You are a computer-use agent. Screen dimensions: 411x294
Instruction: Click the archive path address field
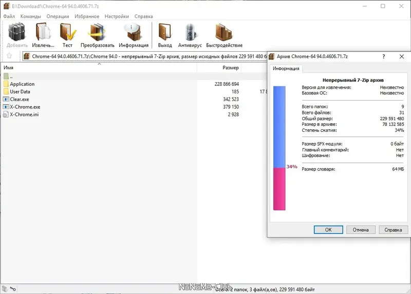click(145, 56)
